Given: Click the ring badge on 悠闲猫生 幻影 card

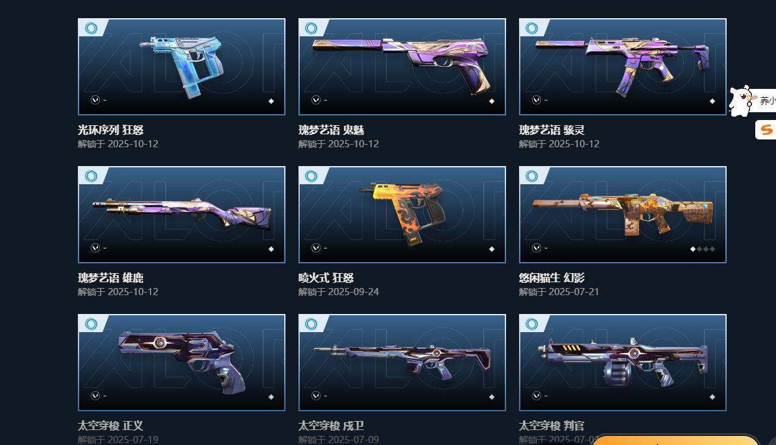Looking at the screenshot, I should [x=532, y=176].
